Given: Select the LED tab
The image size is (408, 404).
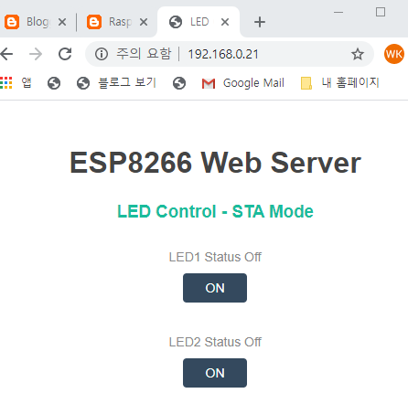Looking at the screenshot, I should click(x=199, y=22).
